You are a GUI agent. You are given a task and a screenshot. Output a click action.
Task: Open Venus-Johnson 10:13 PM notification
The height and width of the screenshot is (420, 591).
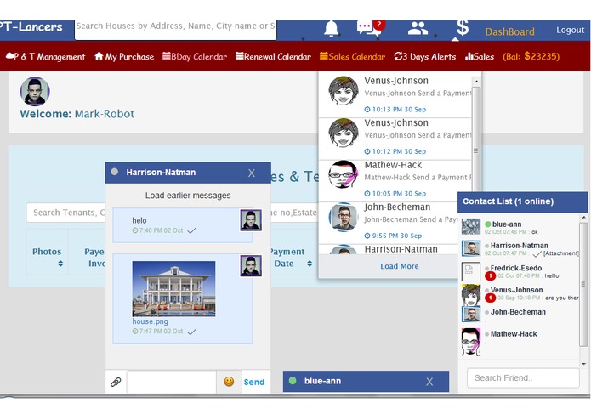pos(395,94)
